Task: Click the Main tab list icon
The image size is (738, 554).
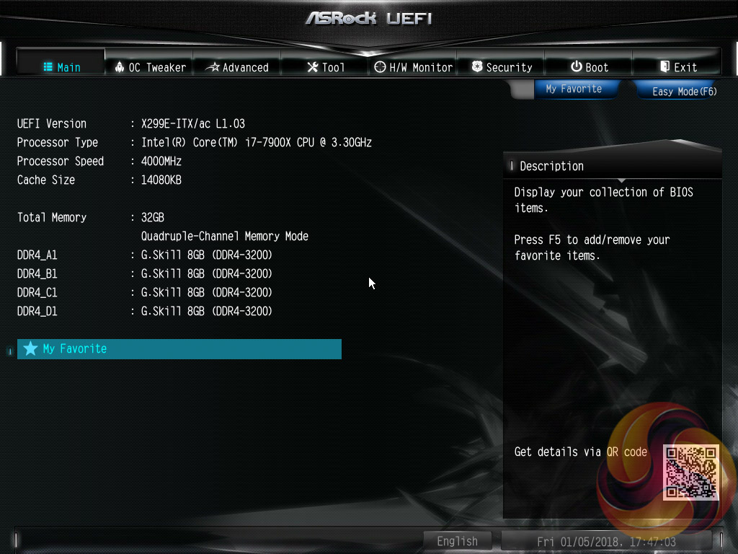Action: (x=48, y=67)
